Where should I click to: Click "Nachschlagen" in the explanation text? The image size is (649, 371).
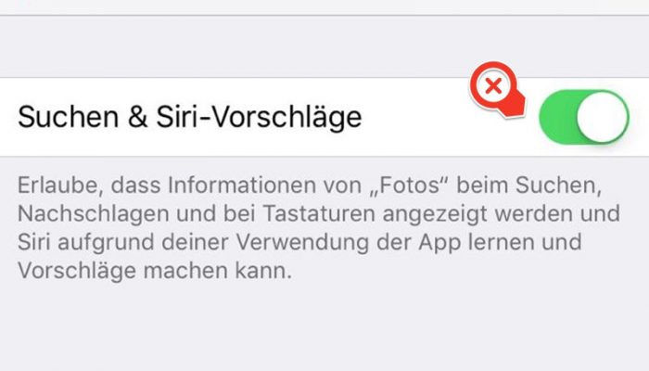pos(94,214)
